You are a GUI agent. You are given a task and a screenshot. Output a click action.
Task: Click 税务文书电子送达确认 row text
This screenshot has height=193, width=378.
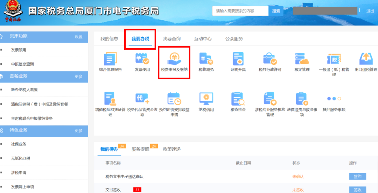point(124,177)
